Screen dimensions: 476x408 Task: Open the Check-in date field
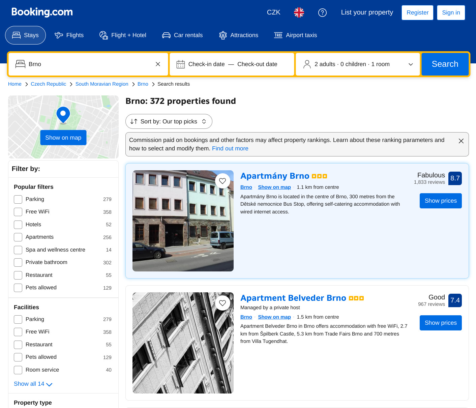[x=206, y=64]
